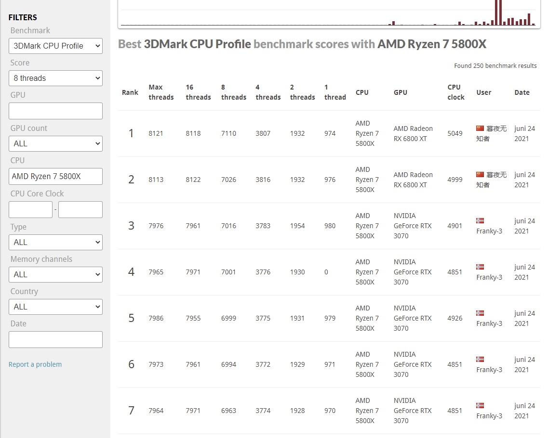Click the Report a problem link
Screen dimensions: 548x438
[35, 364]
